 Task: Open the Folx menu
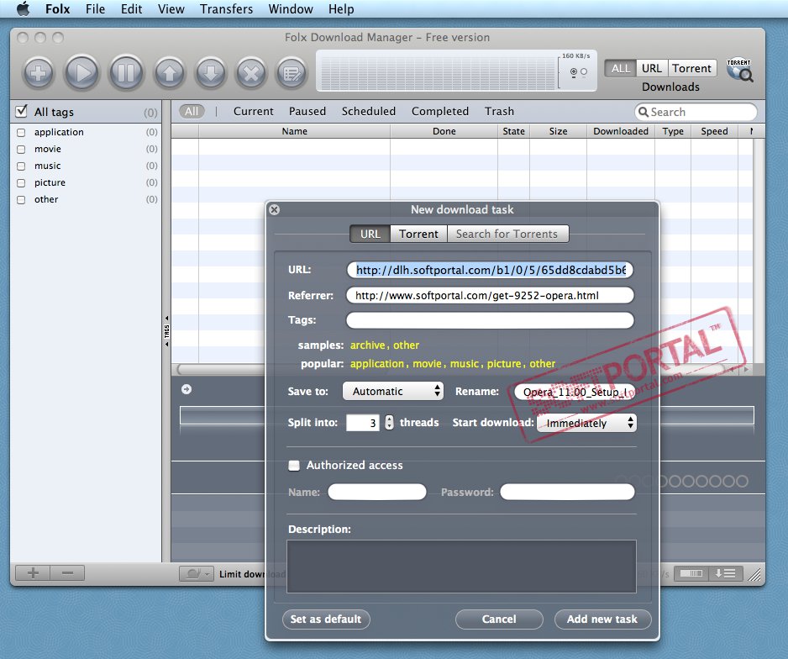(x=57, y=9)
